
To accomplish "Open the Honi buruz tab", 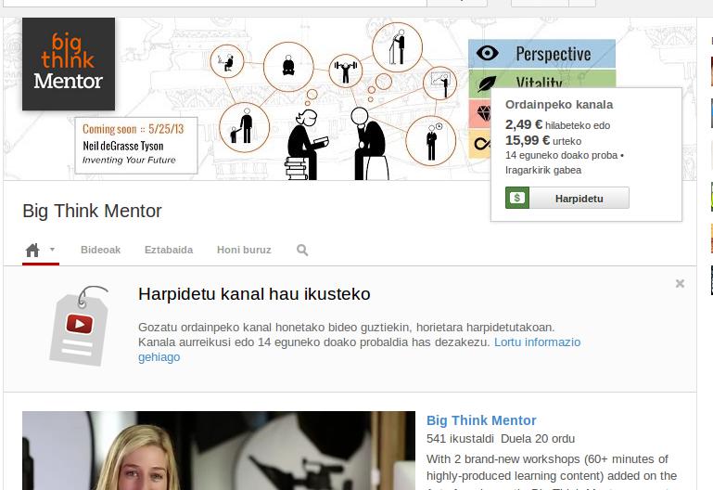I will [244, 251].
